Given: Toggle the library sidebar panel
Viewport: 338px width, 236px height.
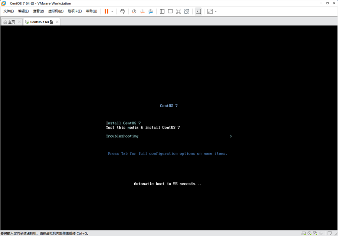Looking at the screenshot, I should (162, 11).
